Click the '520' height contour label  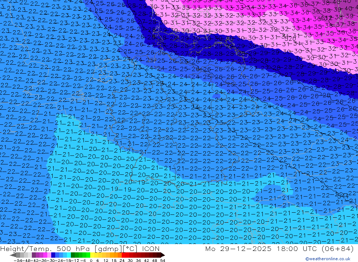[x=290, y=39]
